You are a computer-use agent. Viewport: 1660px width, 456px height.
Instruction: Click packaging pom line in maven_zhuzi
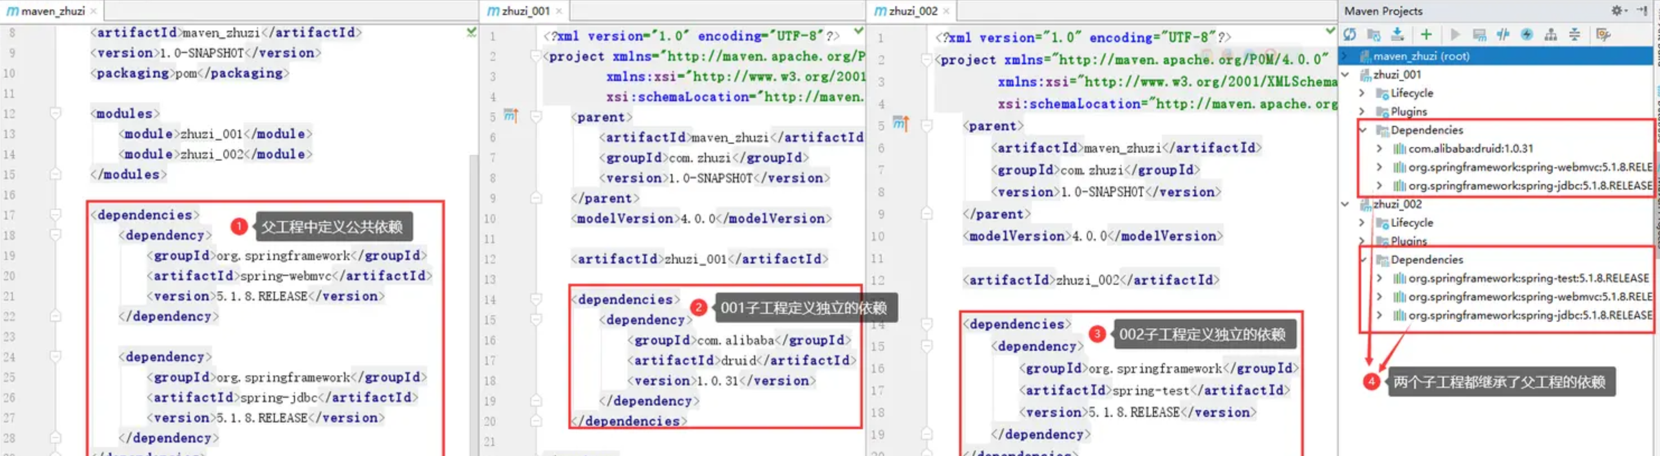tap(189, 73)
